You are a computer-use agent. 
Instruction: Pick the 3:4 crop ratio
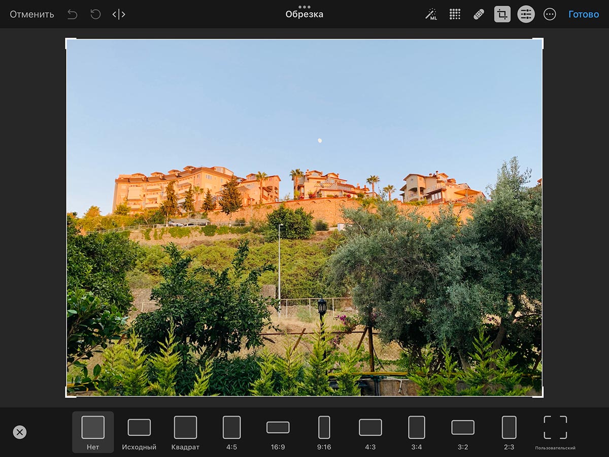417,432
